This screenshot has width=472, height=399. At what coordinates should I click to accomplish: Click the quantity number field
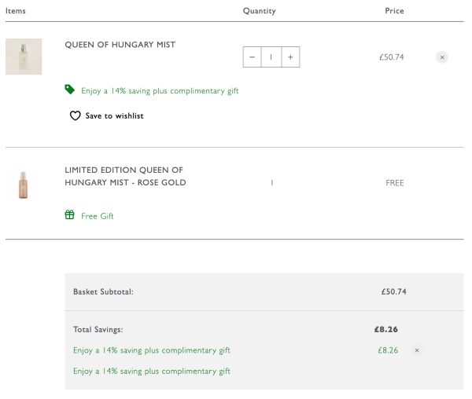pyautogui.click(x=271, y=57)
